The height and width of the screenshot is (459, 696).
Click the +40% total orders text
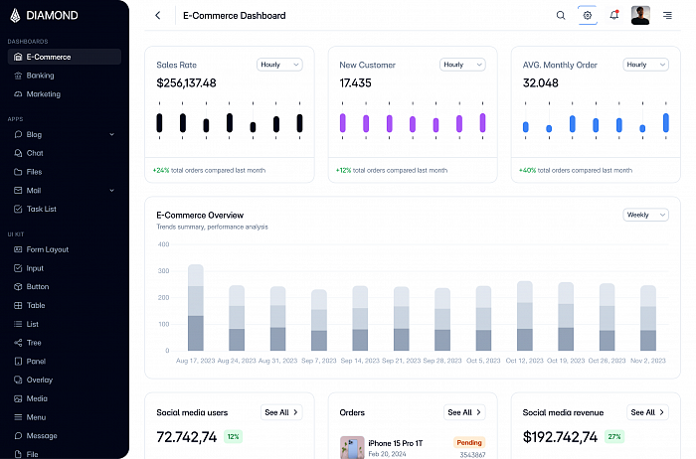pyautogui.click(x=576, y=170)
